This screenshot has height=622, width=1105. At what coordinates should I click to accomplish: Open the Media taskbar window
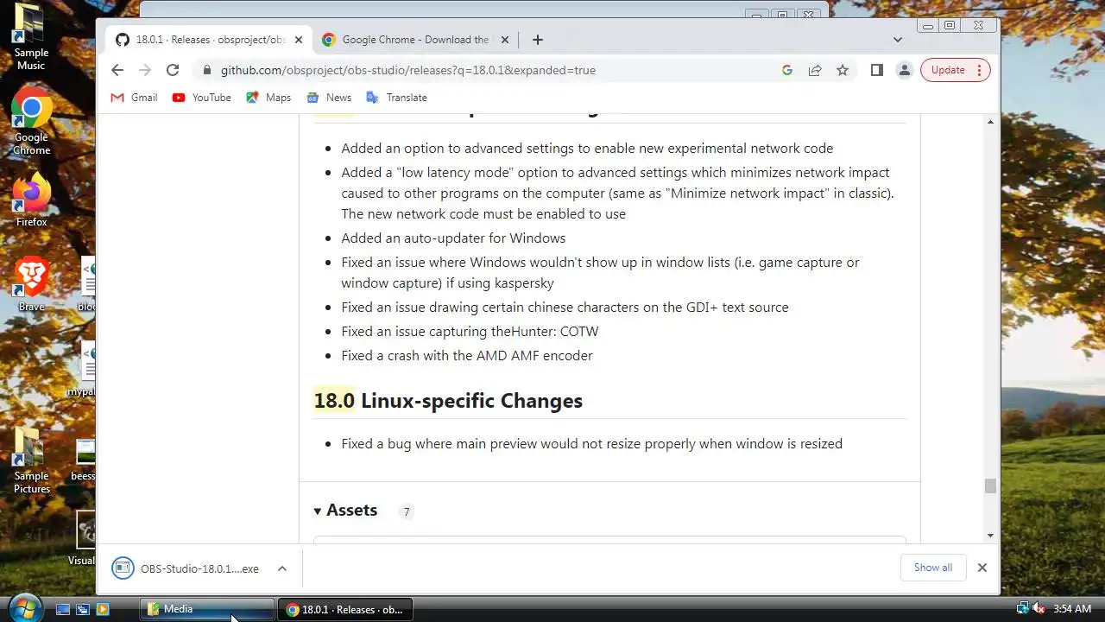[x=207, y=609]
